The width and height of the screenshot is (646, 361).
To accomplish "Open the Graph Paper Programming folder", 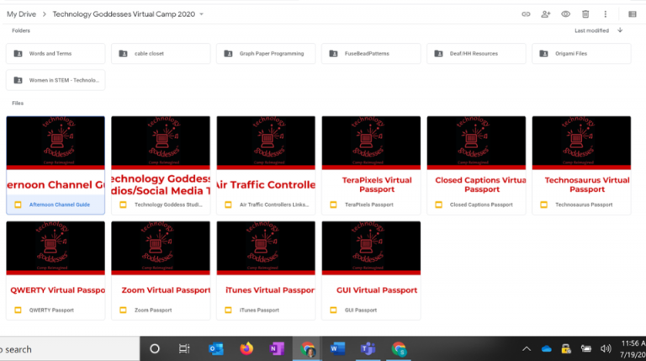I will point(266,54).
